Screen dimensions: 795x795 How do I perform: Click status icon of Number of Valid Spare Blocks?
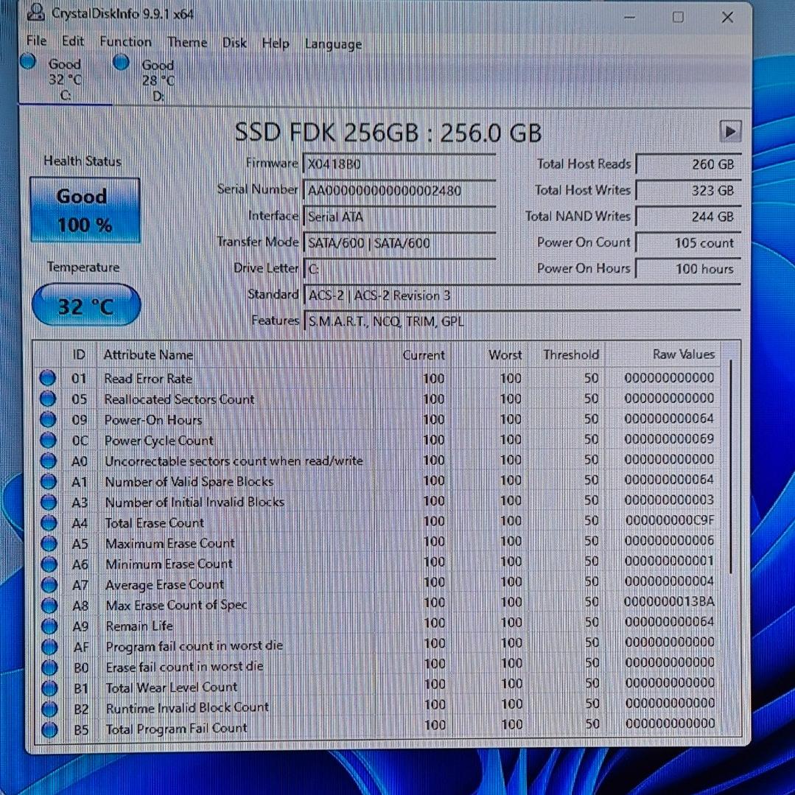pyautogui.click(x=49, y=481)
